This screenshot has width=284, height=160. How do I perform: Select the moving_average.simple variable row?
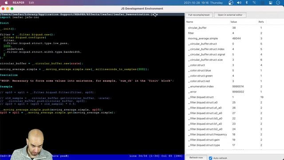(x=235, y=39)
